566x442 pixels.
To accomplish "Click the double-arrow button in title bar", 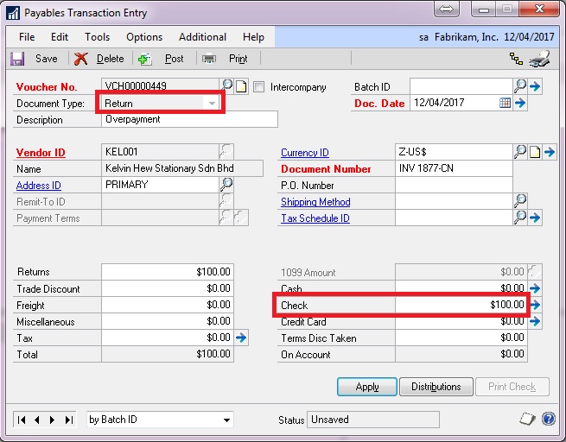I will (447, 9).
